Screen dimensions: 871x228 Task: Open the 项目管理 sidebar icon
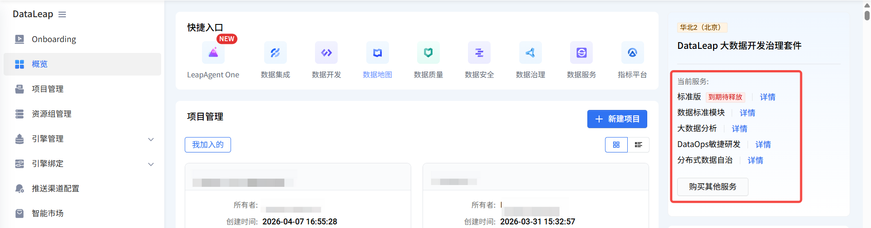(20, 89)
